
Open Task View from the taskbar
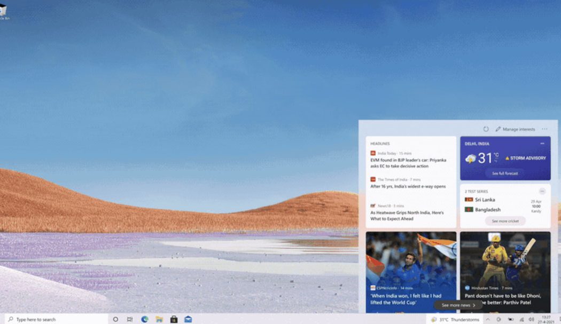pyautogui.click(x=130, y=319)
